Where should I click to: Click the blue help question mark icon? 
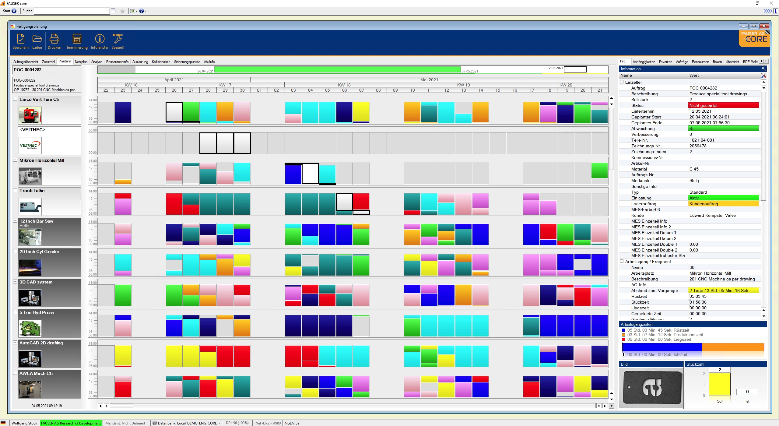coord(142,11)
